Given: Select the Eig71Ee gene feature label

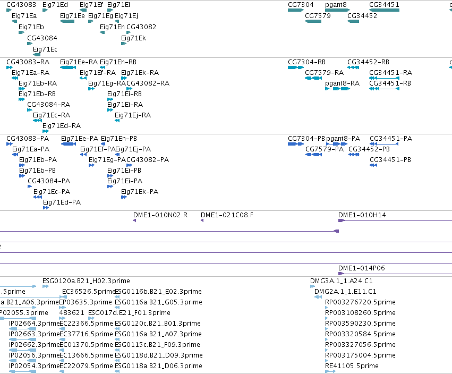Looking at the screenshot, I should pos(72,16).
